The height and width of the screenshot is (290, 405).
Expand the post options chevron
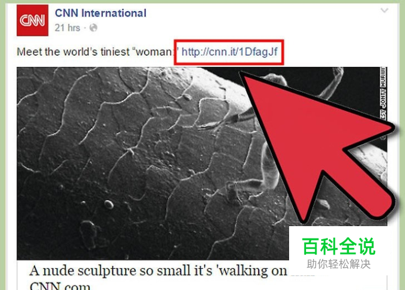coord(385,11)
